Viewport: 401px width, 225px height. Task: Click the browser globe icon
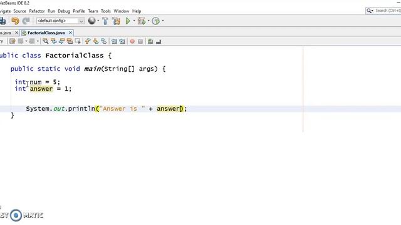click(x=91, y=21)
